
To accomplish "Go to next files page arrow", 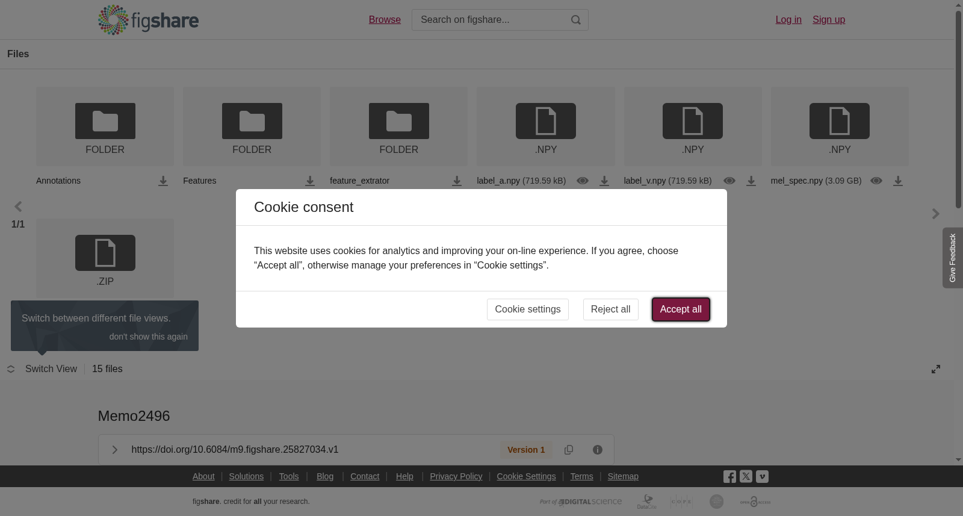I will tap(936, 214).
